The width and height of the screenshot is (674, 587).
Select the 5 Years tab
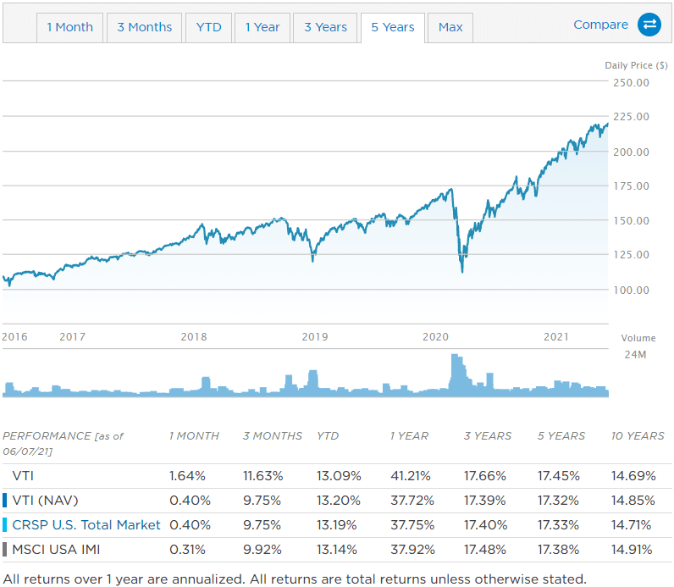(x=392, y=27)
